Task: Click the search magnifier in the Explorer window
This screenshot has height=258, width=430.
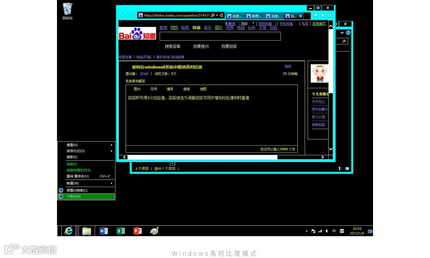Action: 344,41
